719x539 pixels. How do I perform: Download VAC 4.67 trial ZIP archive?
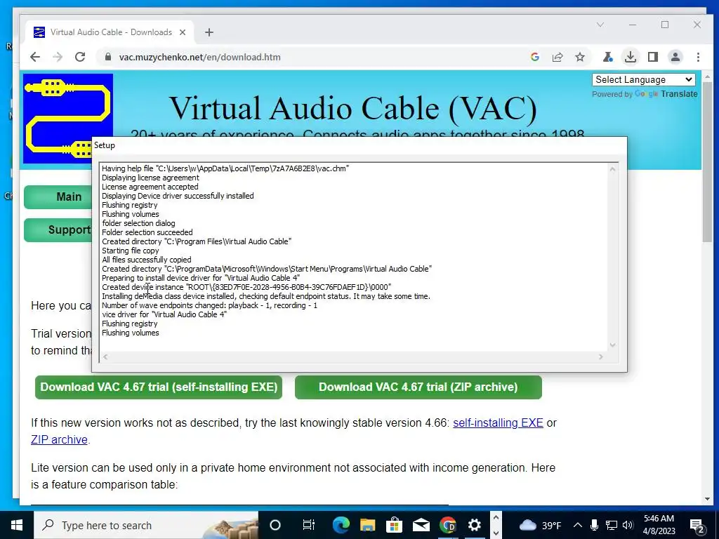[x=418, y=387]
